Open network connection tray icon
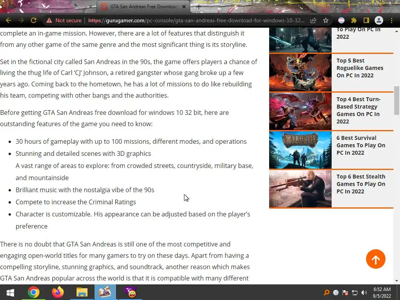The height and width of the screenshot is (300, 400). click(x=355, y=293)
